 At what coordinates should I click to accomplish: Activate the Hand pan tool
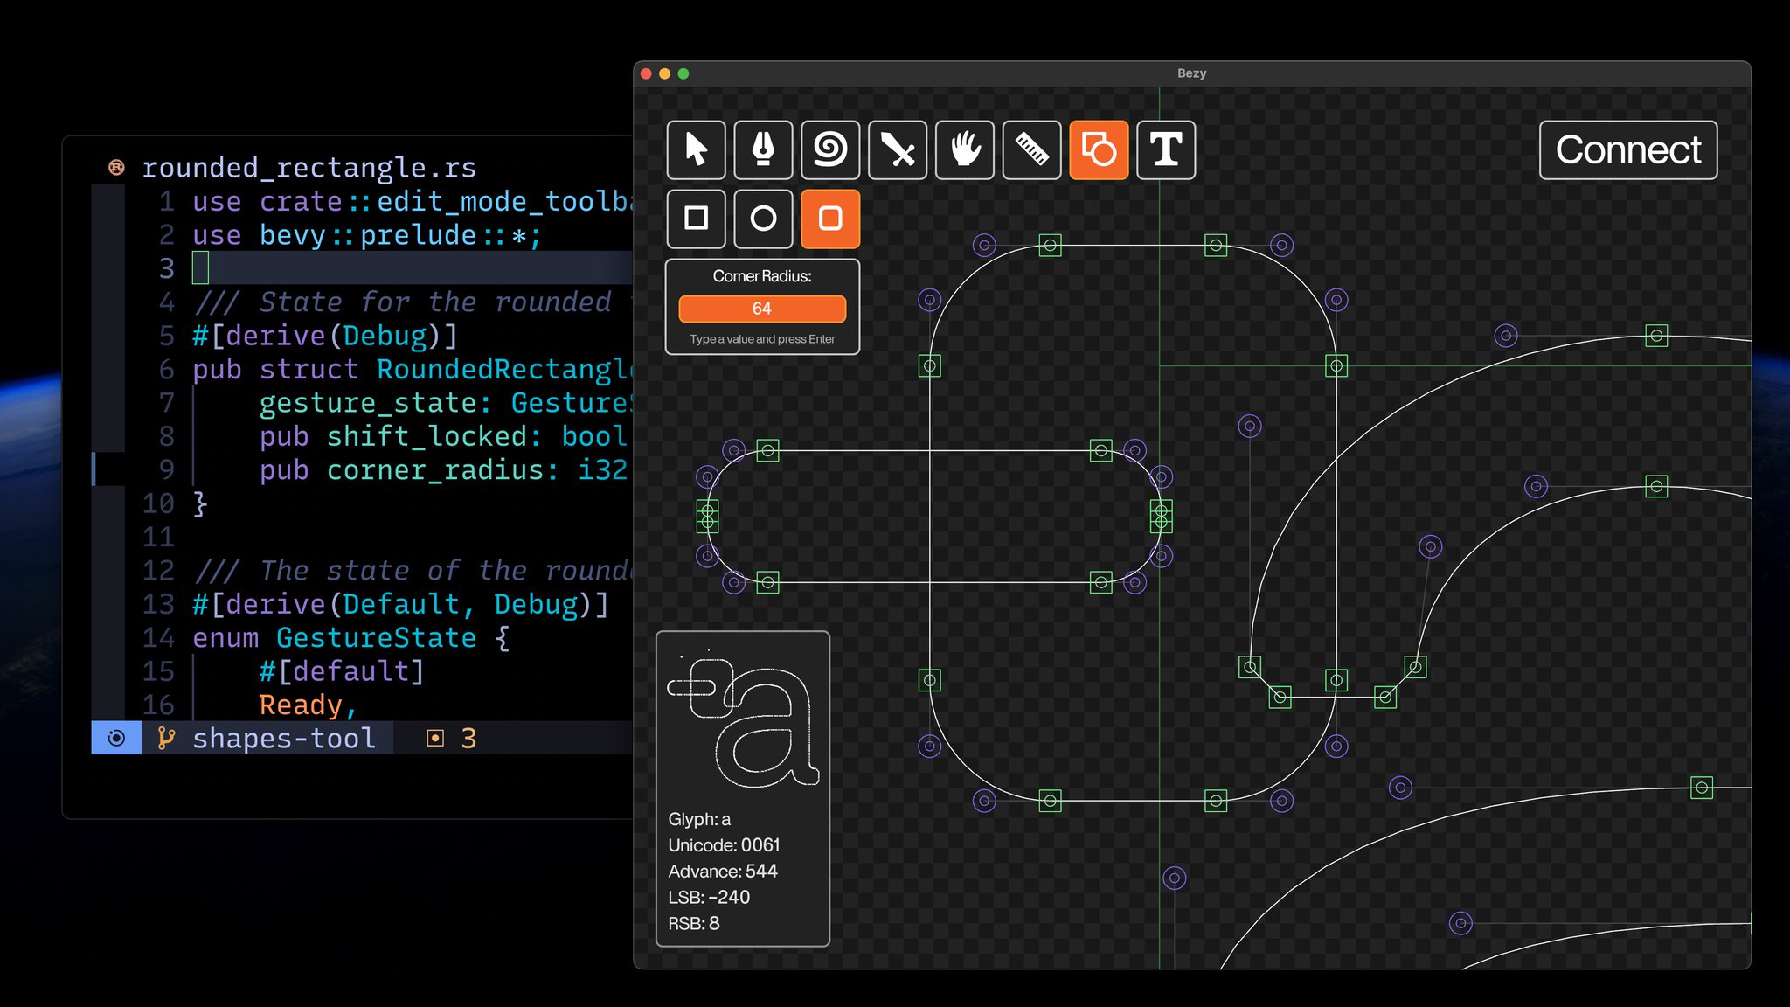coord(965,149)
